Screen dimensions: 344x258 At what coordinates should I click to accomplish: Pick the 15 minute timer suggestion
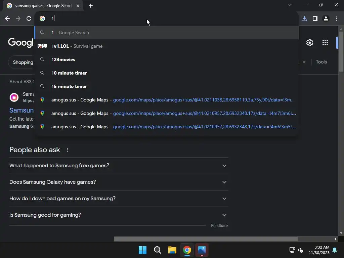click(x=167, y=86)
